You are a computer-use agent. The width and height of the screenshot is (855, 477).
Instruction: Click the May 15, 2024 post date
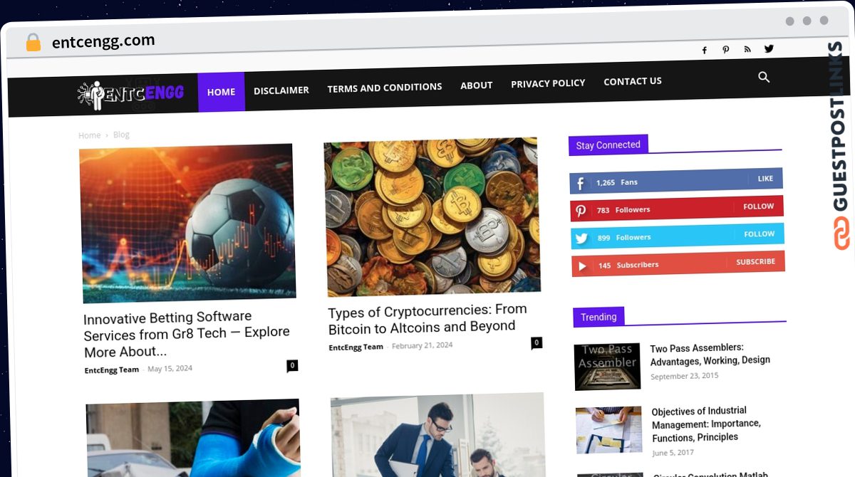pos(170,369)
